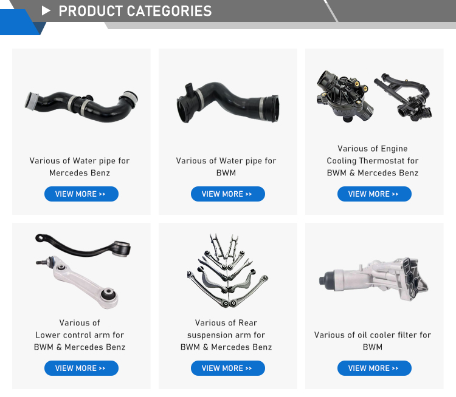View more oil cooler filters for BWM
The height and width of the screenshot is (397, 456).
[375, 368]
